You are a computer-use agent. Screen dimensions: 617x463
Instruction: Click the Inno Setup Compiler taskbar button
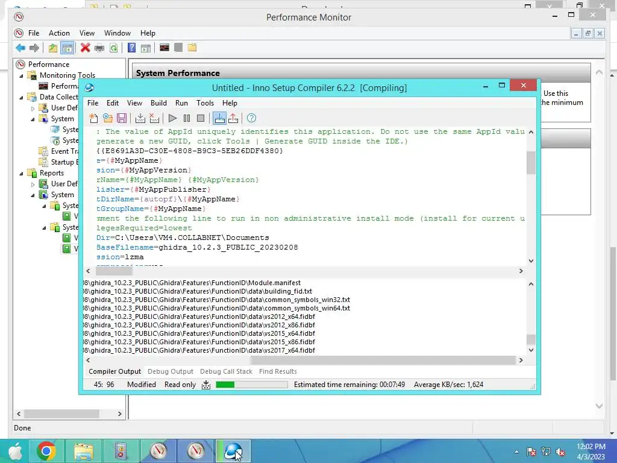(x=233, y=451)
